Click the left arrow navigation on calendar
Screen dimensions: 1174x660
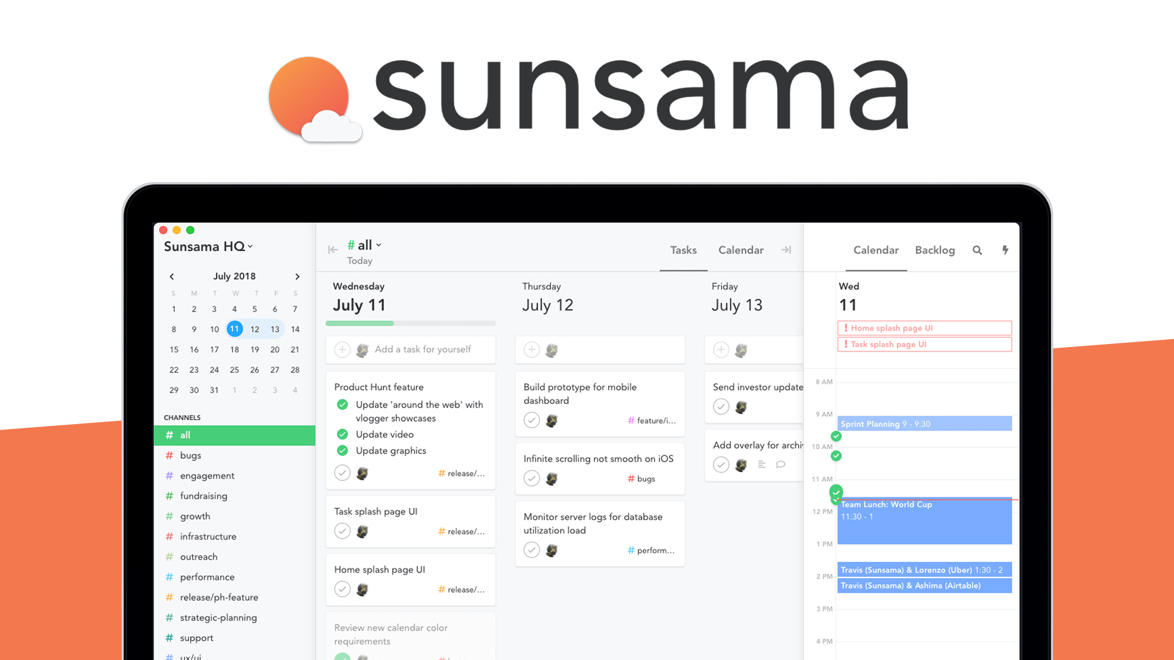point(172,276)
